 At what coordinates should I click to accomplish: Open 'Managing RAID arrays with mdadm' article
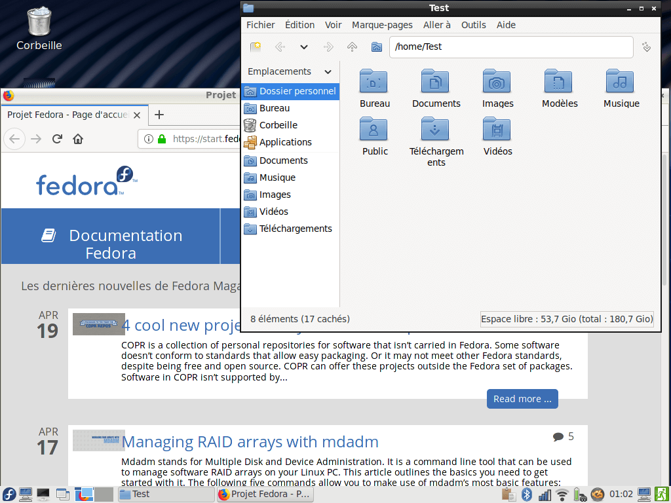coord(250,442)
